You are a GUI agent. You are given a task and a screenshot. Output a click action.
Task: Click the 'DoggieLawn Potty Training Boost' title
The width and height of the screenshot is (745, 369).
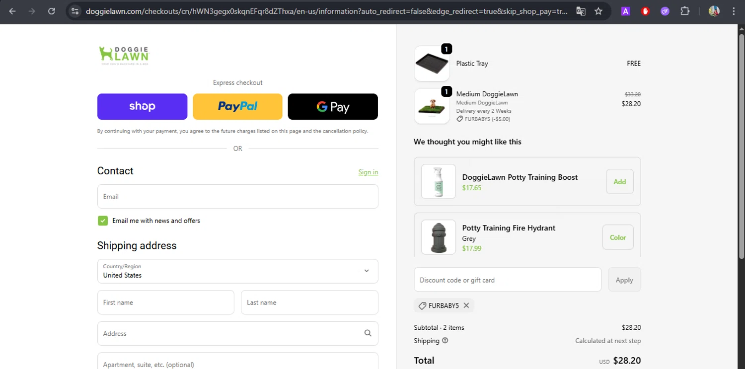[520, 177]
